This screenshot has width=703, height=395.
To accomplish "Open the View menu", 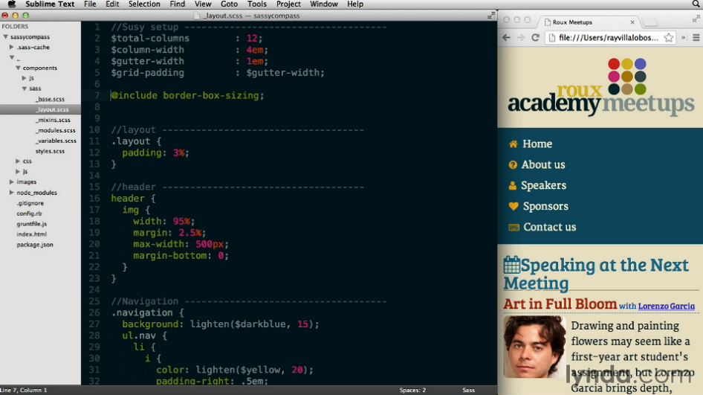I will click(x=203, y=4).
